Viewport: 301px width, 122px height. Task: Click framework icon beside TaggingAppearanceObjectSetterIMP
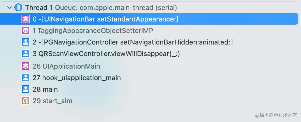(25, 31)
